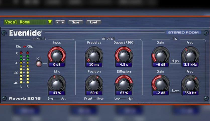Image resolution: width=210 pixels, height=121 pixels.
Task: Click the Input level knob
Action: pyautogui.click(x=57, y=56)
